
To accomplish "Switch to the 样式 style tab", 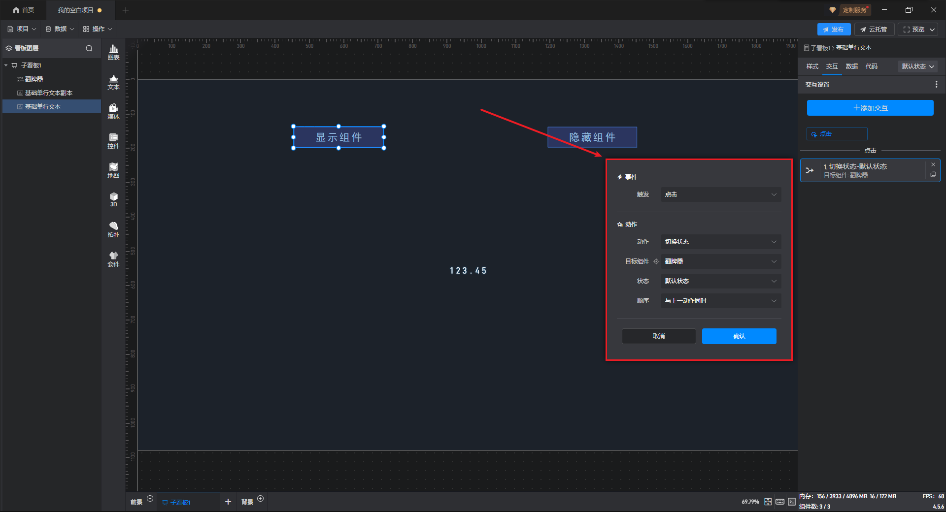I will coord(812,66).
